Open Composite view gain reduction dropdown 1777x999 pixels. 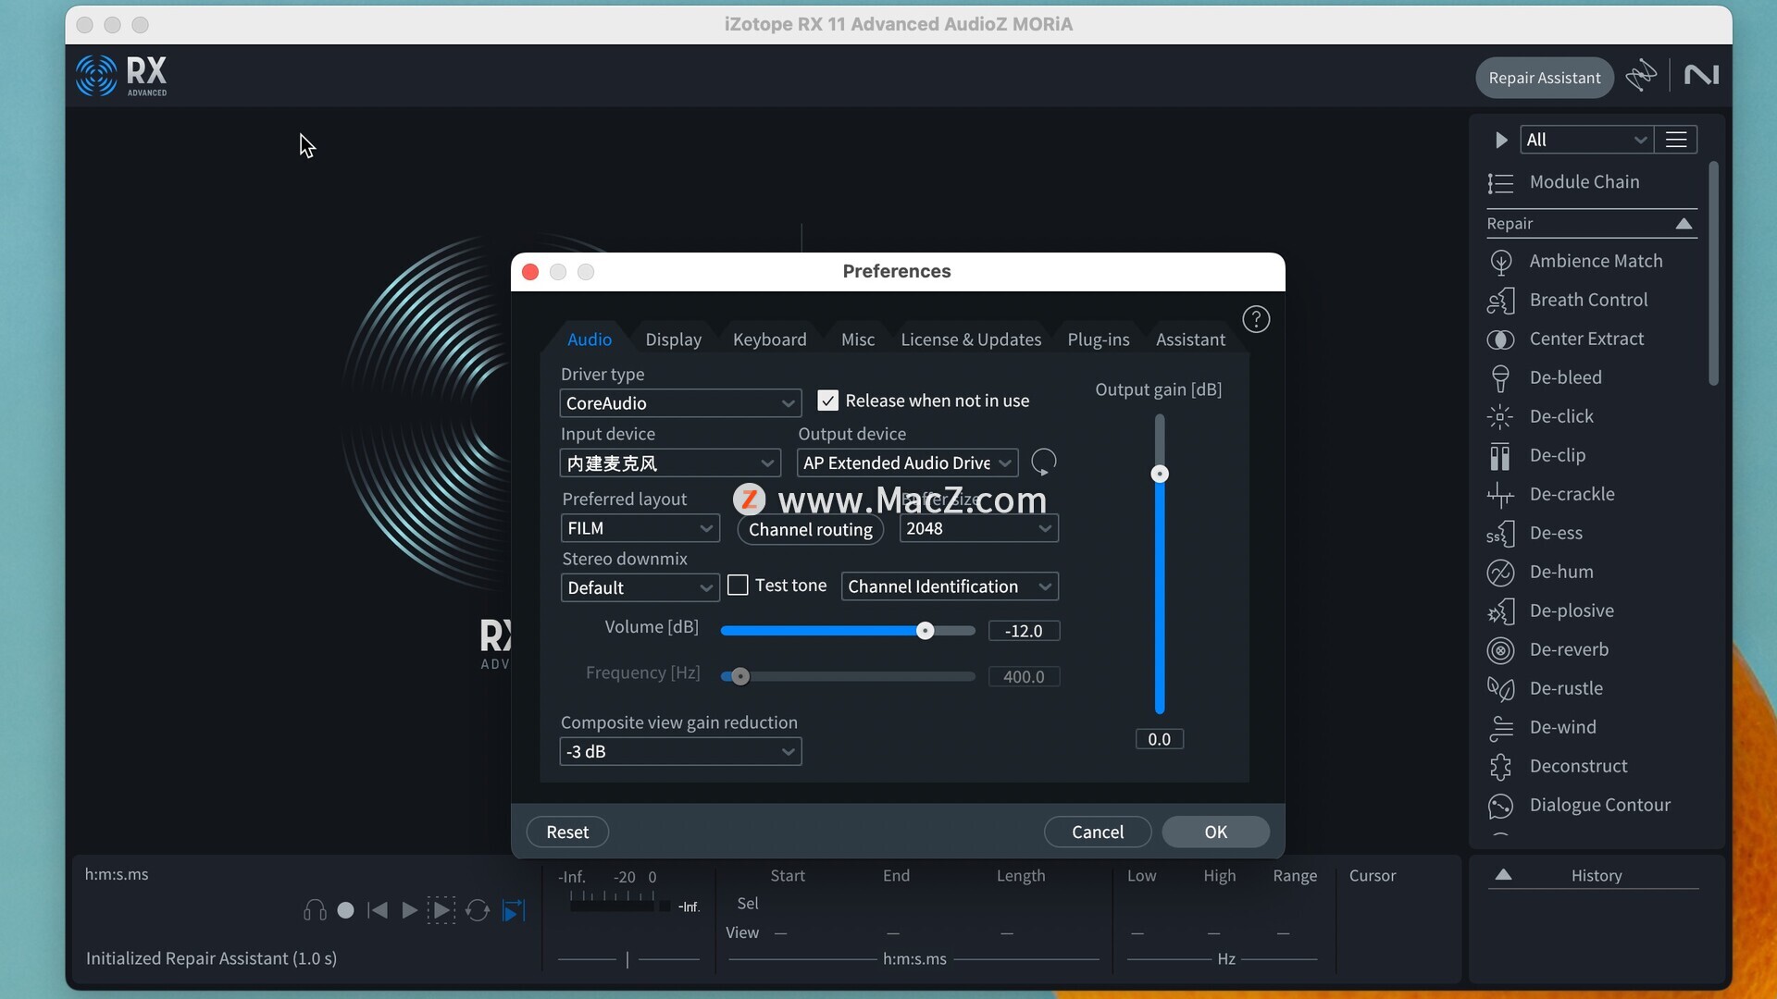(x=680, y=751)
